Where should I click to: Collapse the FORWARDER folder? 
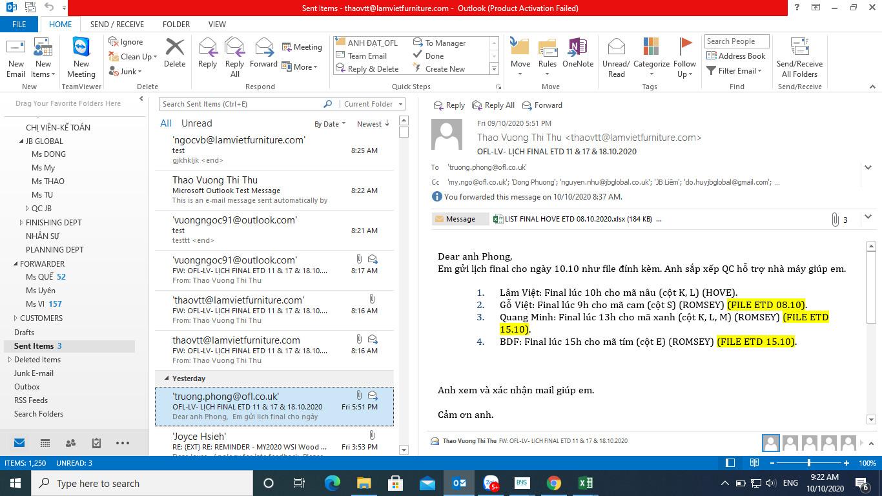click(16, 263)
